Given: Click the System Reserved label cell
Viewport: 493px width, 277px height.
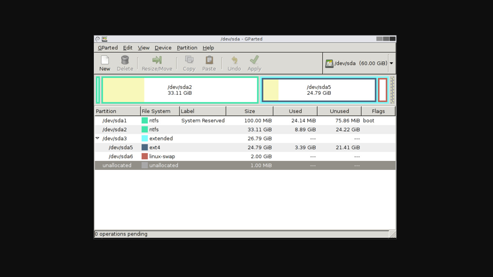Looking at the screenshot, I should [203, 121].
